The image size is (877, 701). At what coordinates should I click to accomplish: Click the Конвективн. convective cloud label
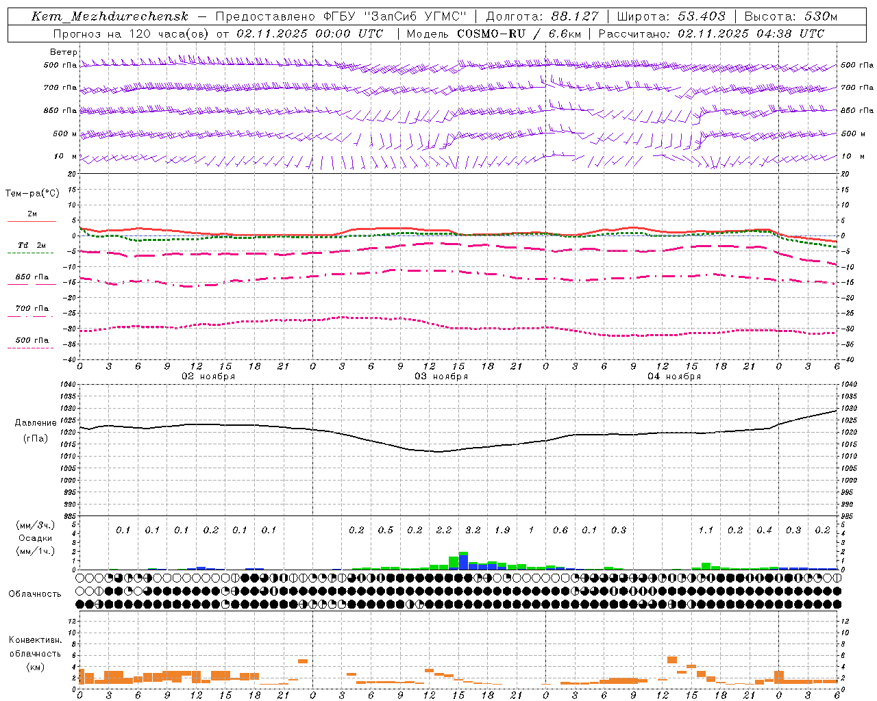(35, 641)
